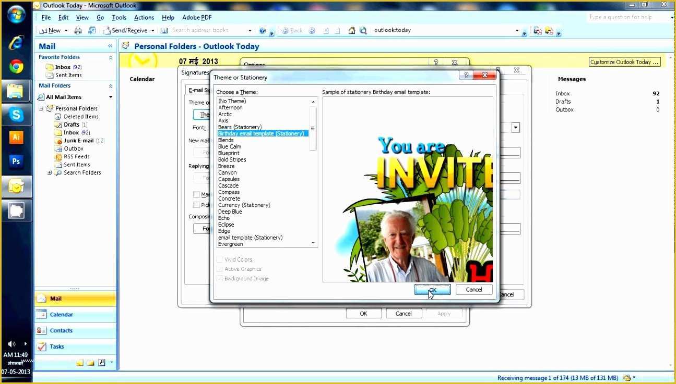Open the Send/Receive dropdown arrow
676x384 pixels.
tap(153, 31)
